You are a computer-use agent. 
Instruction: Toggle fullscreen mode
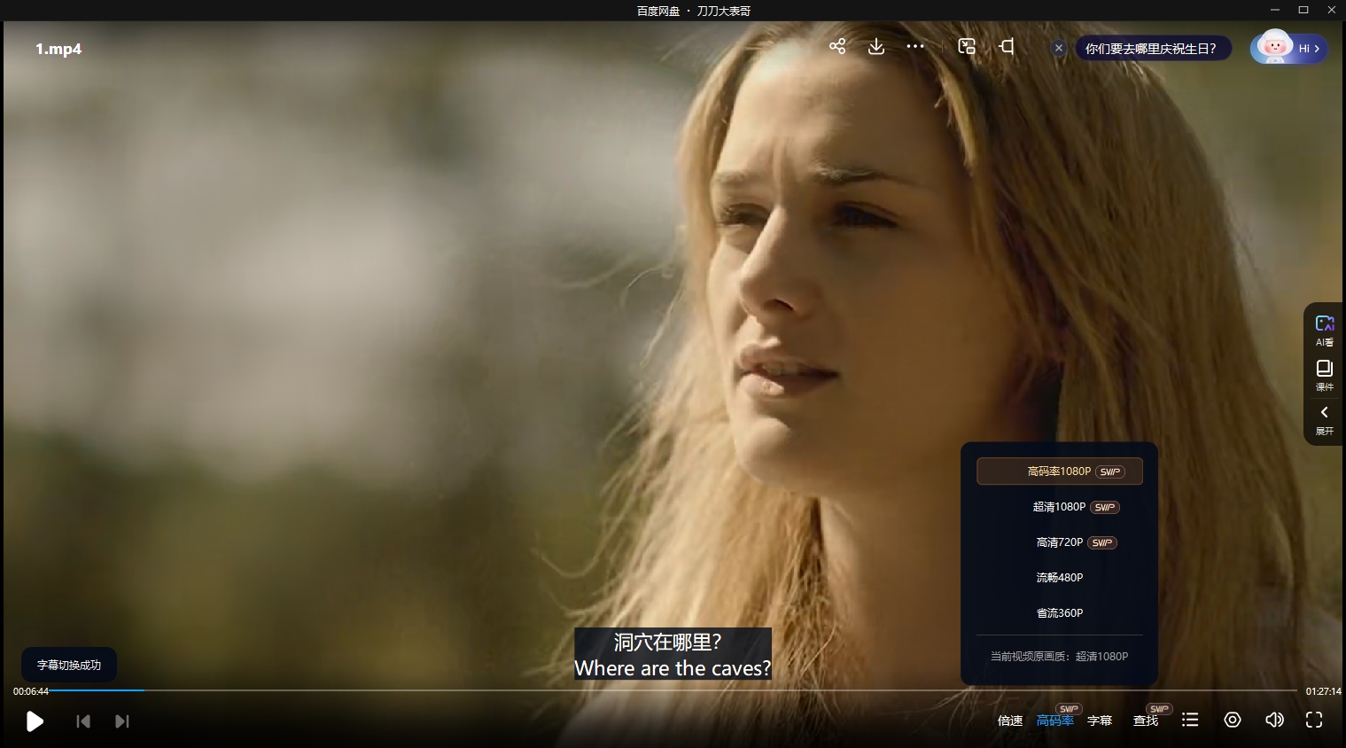(1314, 720)
